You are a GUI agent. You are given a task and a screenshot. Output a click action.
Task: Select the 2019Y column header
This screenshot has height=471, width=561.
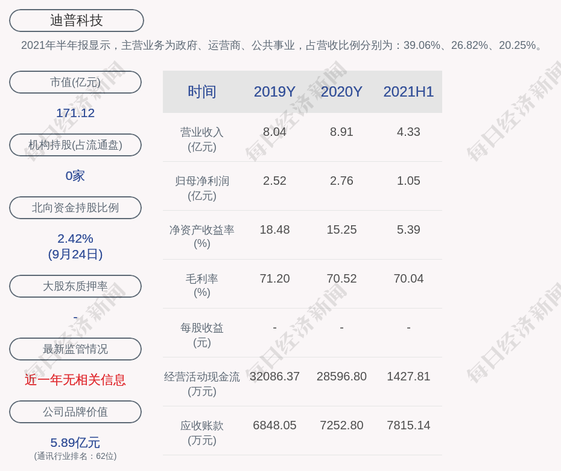tap(274, 92)
